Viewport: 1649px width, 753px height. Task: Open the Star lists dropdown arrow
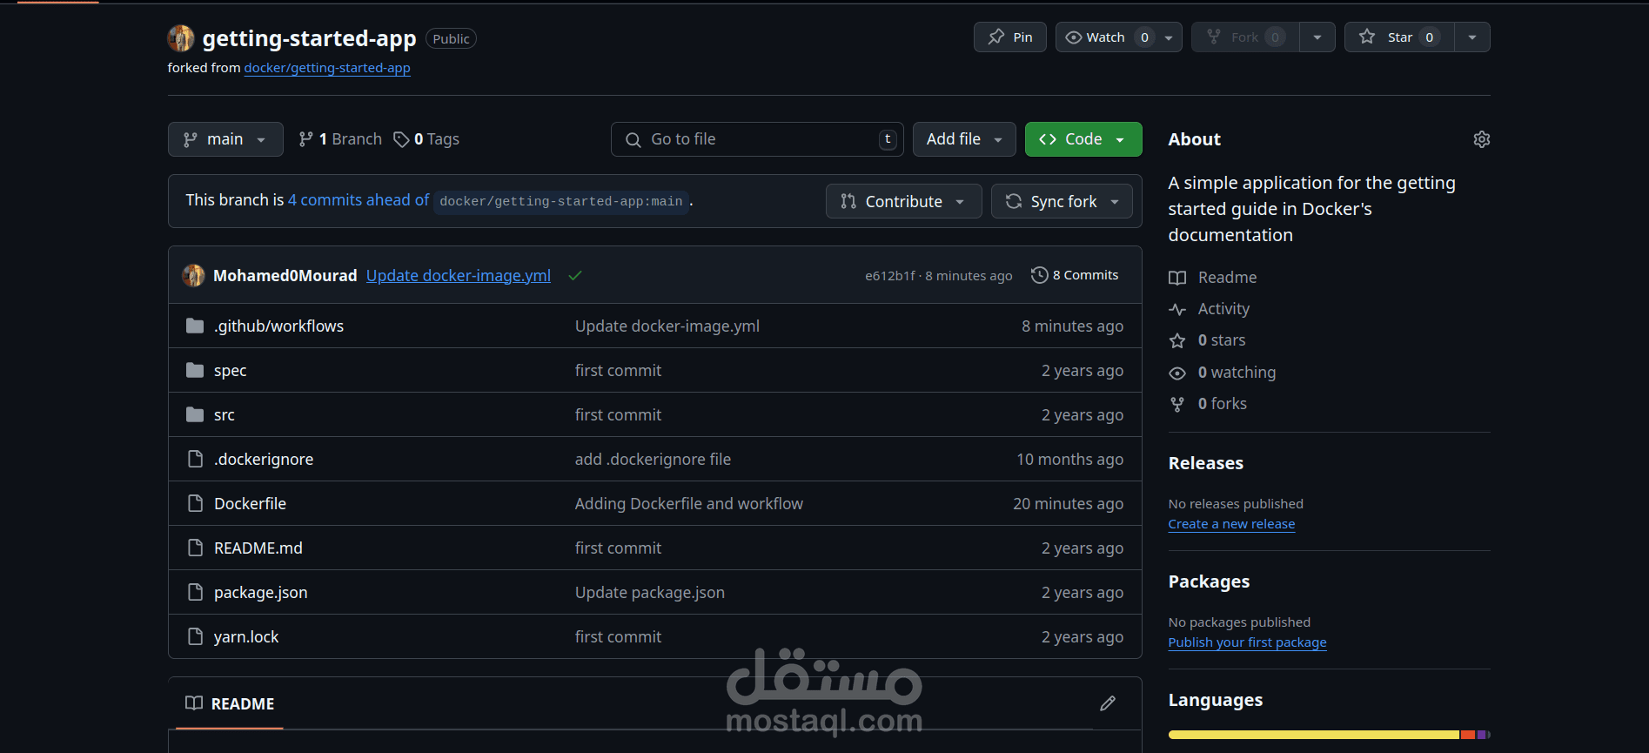coord(1472,37)
